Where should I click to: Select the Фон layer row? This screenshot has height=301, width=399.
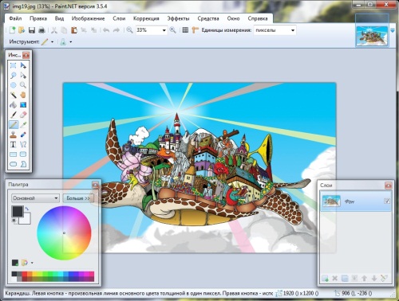click(356, 201)
